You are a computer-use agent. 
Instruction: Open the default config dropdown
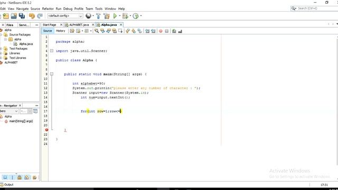point(65,16)
